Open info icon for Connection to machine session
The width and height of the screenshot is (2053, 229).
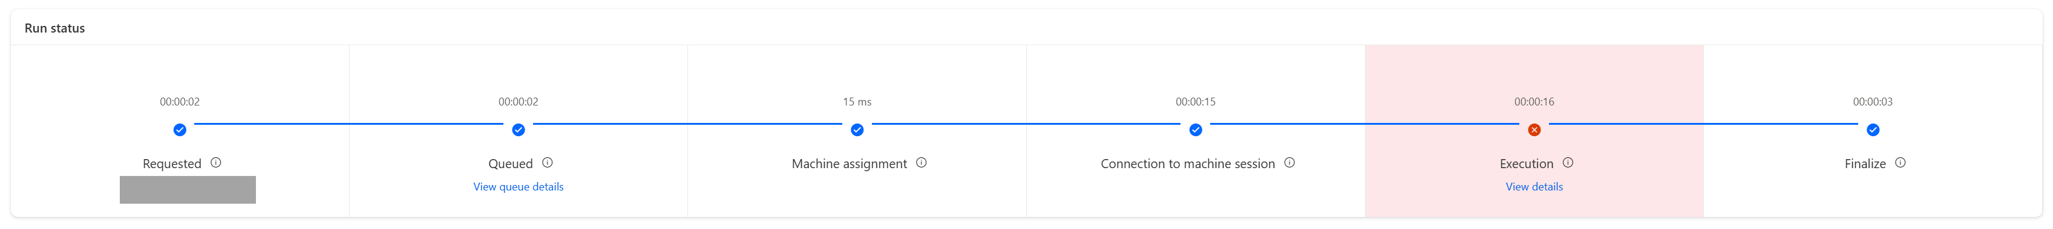(x=1289, y=162)
